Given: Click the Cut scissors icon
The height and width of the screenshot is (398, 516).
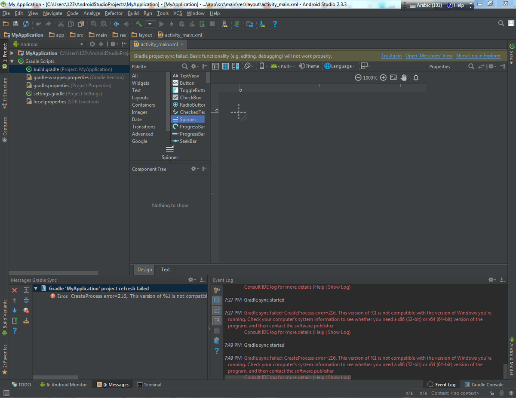Looking at the screenshot, I should pos(61,24).
